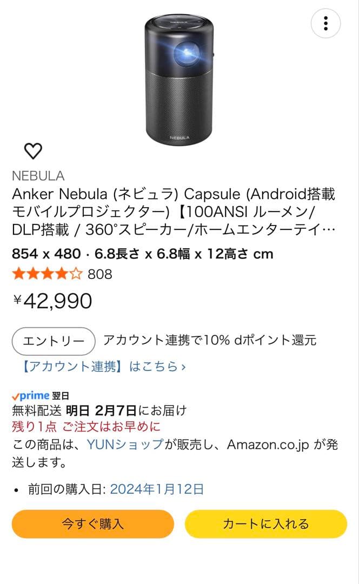Open the three-dot options menu

tap(325, 24)
